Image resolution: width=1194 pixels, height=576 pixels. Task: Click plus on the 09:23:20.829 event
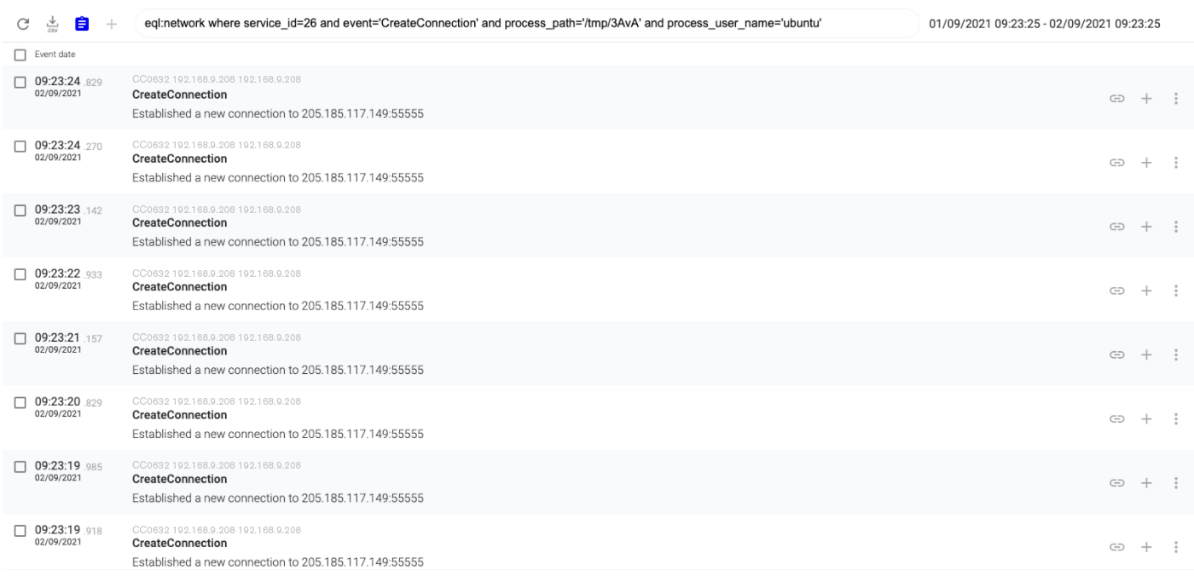tap(1146, 418)
